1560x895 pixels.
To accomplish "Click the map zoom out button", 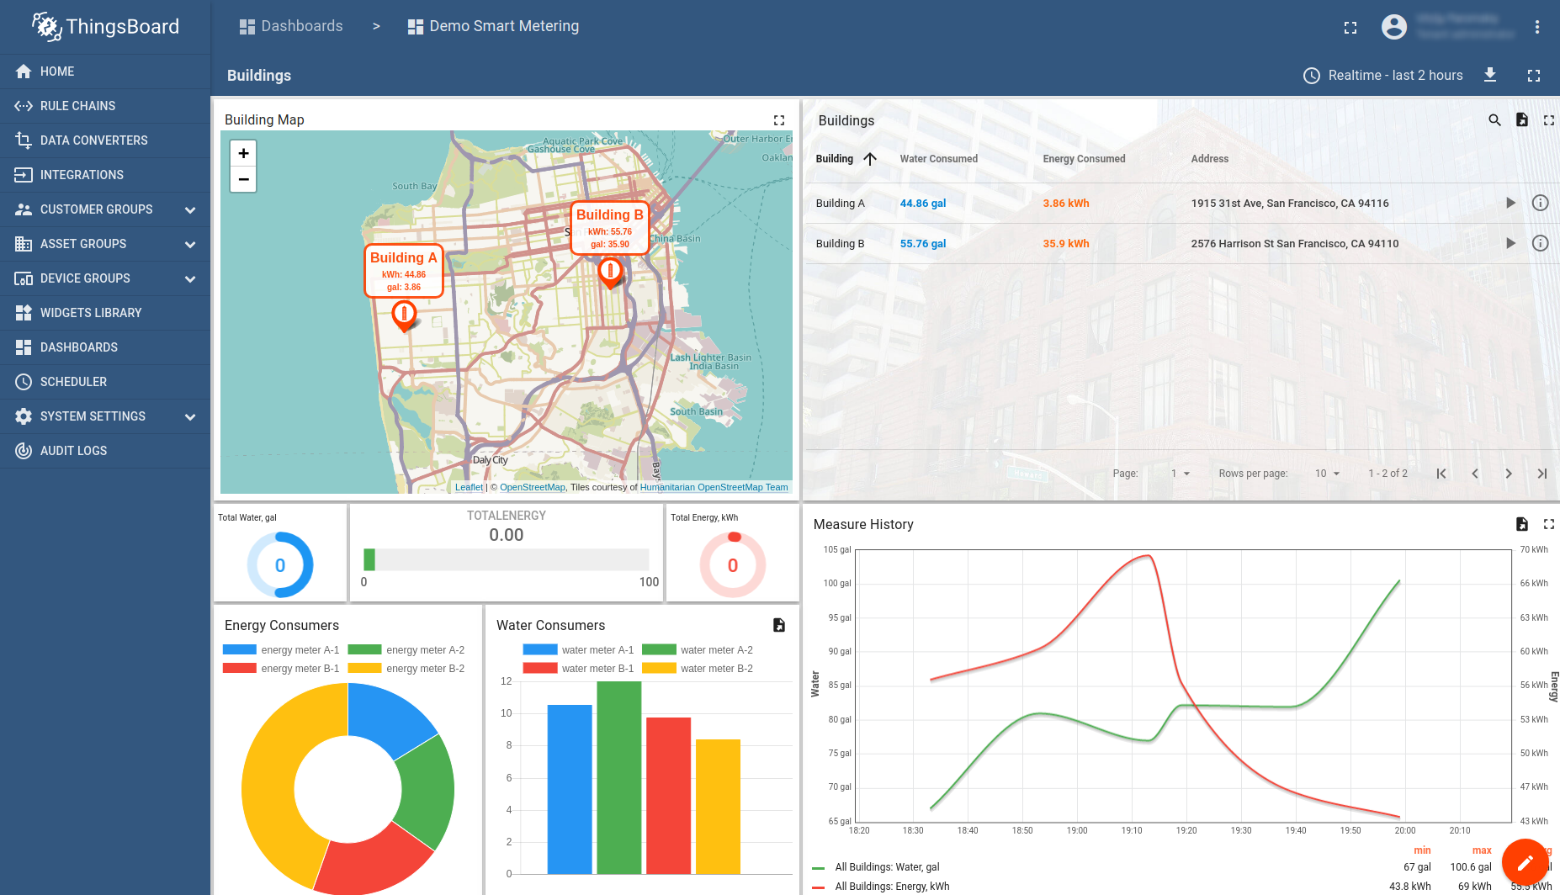I will click(243, 179).
